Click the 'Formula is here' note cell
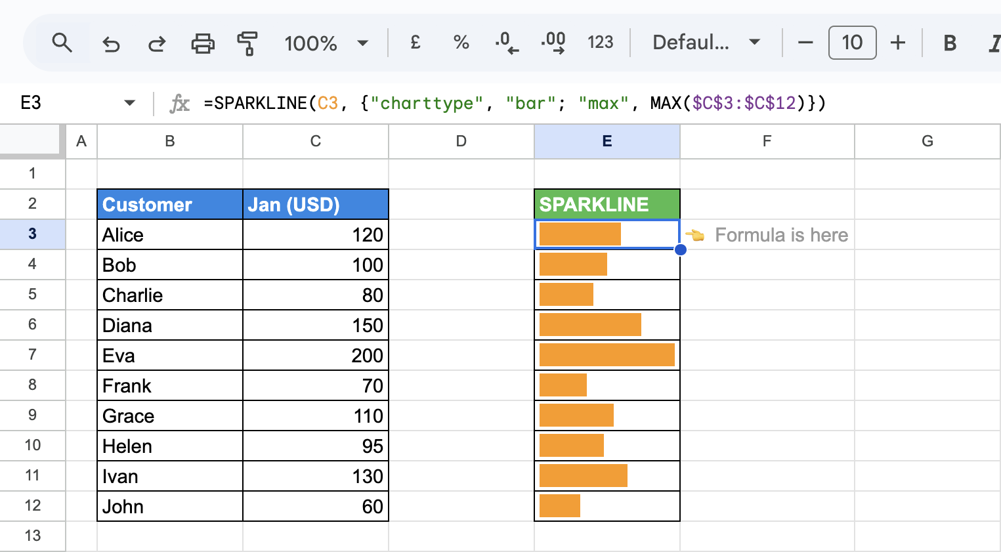The width and height of the screenshot is (1001, 552). [x=767, y=234]
